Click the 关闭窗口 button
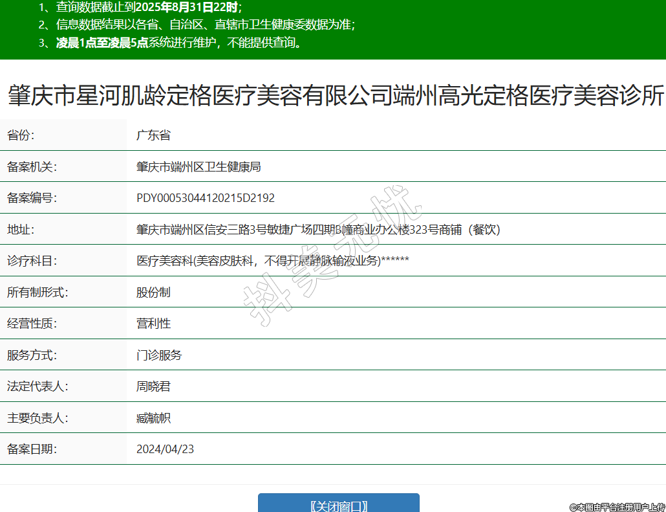The height and width of the screenshot is (512, 666). [338, 504]
